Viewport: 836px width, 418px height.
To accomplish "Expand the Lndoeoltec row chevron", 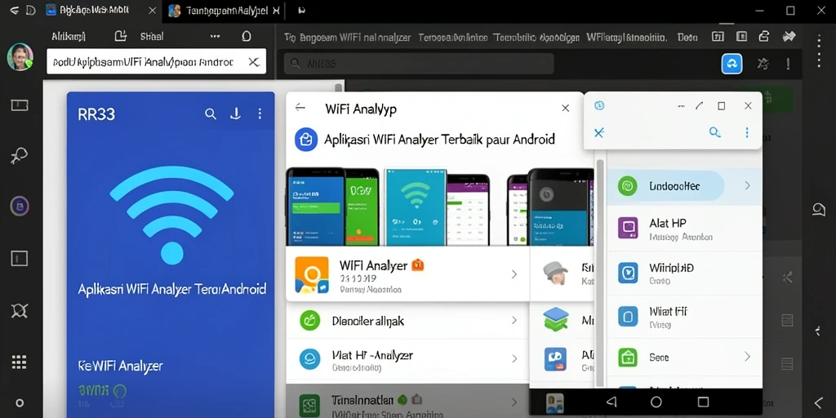I will (748, 185).
